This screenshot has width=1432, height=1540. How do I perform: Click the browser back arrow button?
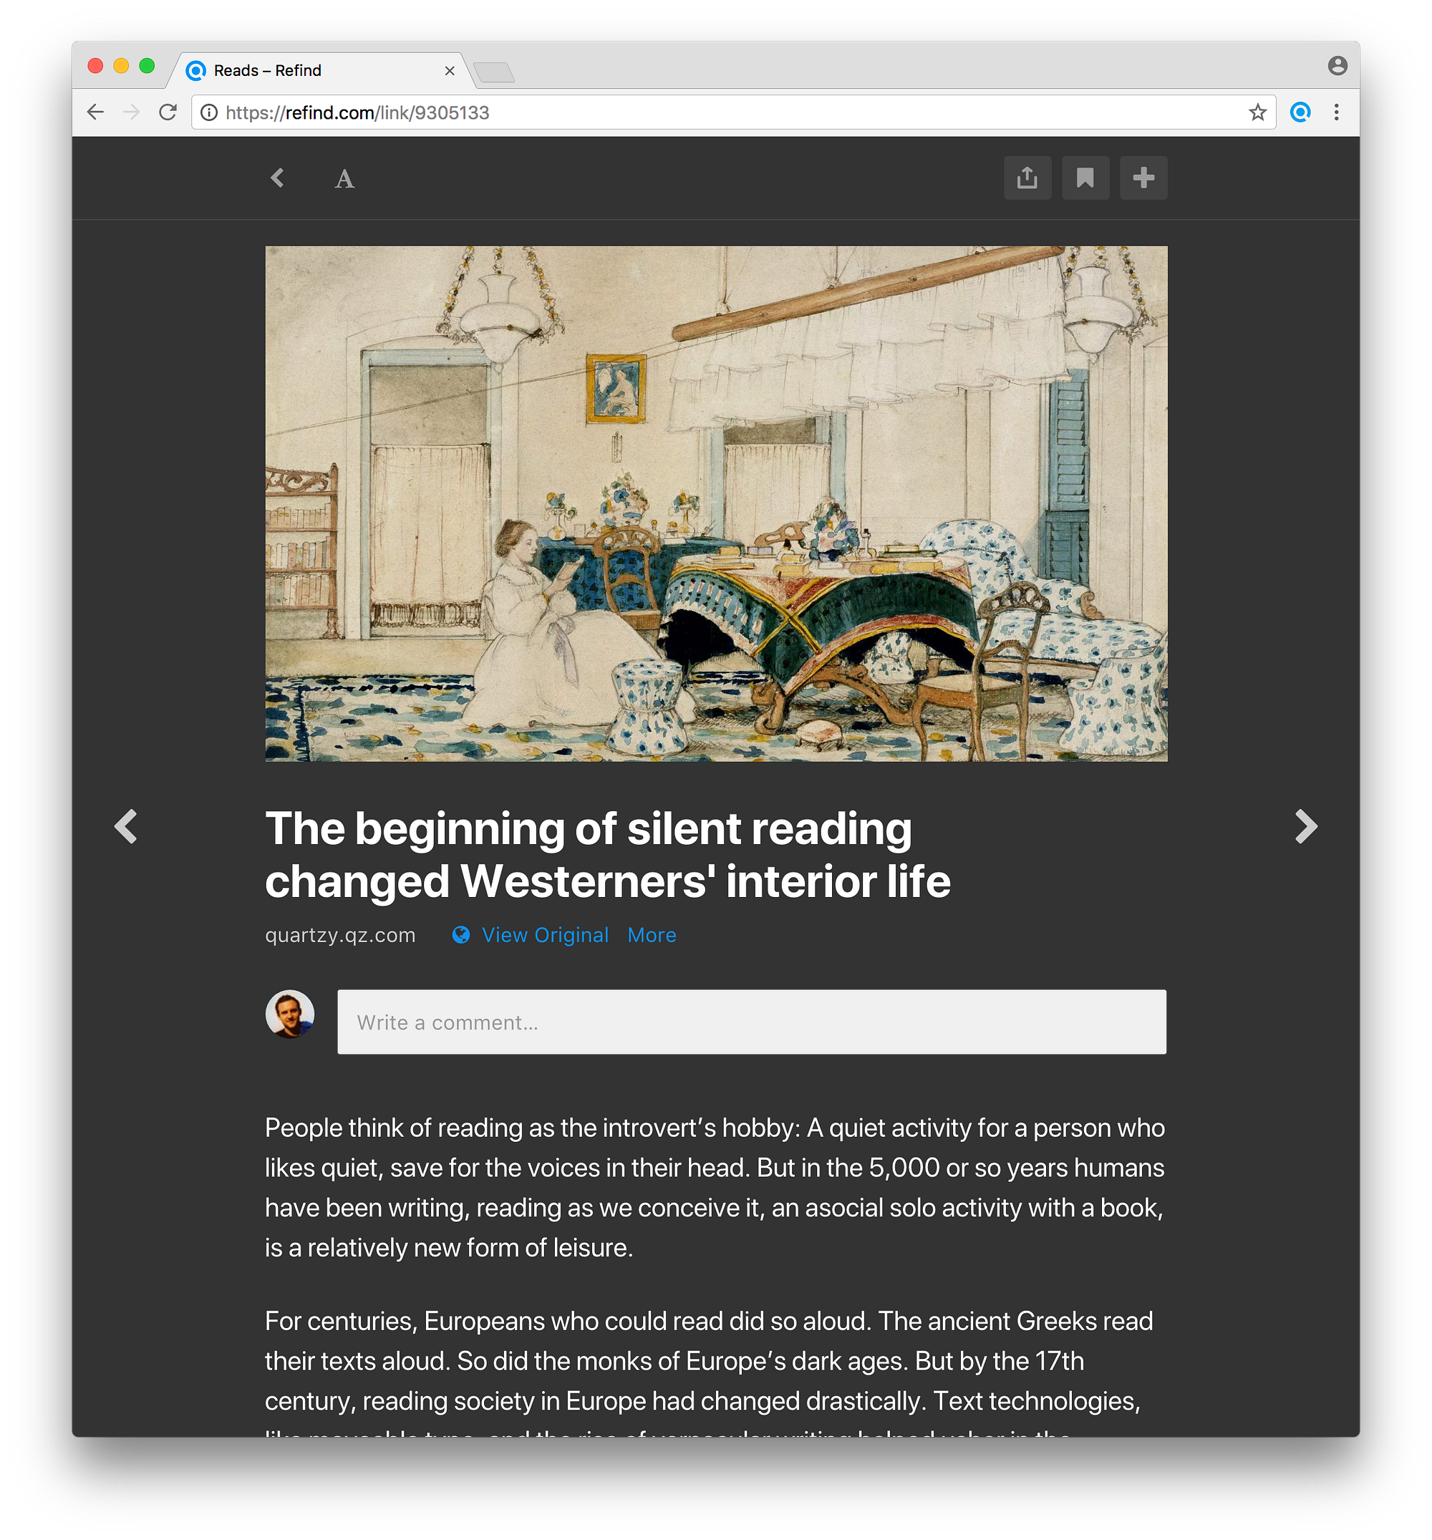95,113
